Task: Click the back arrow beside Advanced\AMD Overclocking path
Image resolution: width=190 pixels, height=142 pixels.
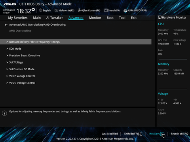Action: point(6,25)
